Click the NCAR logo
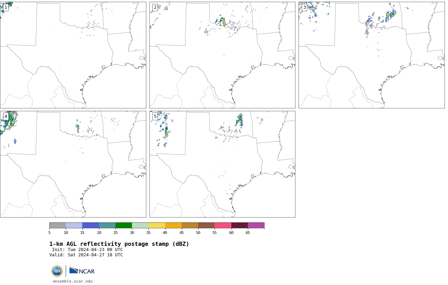Viewport: 448px width, 285px height. [82, 271]
